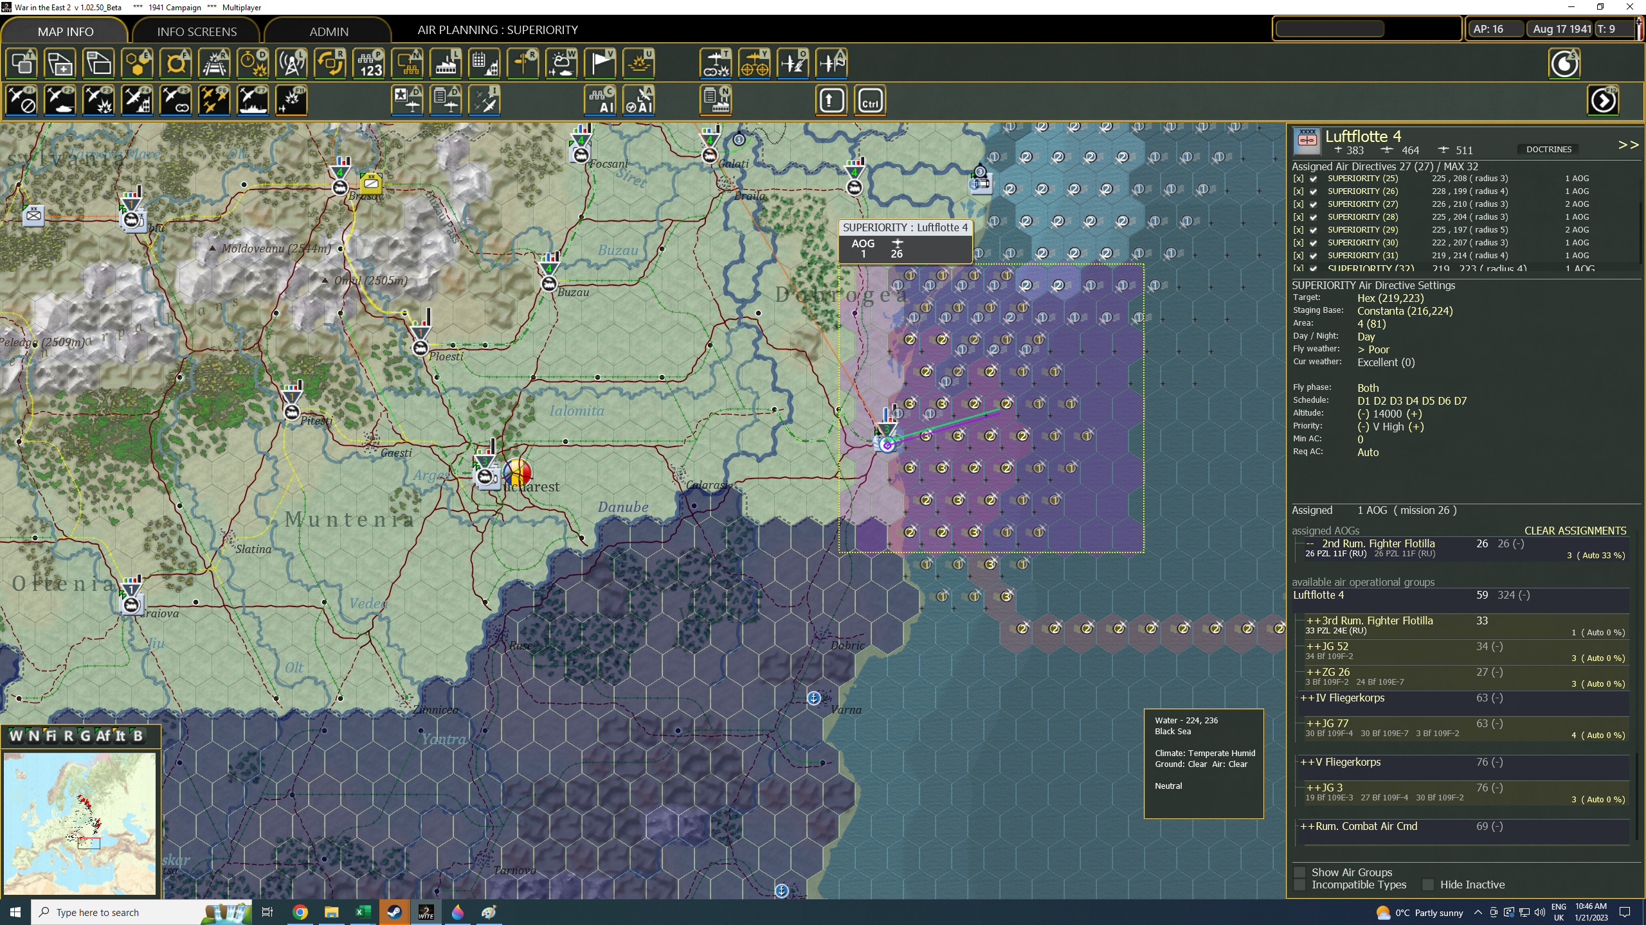Select the naval patrol air directive icon (F7)

point(253,100)
